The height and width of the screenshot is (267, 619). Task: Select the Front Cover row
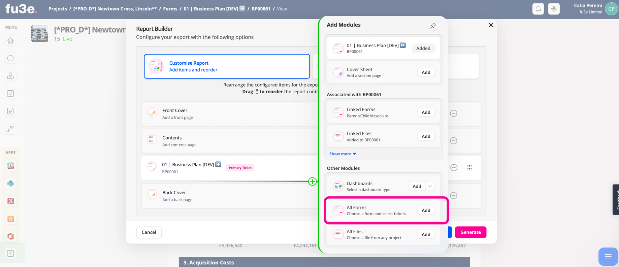pos(230,114)
